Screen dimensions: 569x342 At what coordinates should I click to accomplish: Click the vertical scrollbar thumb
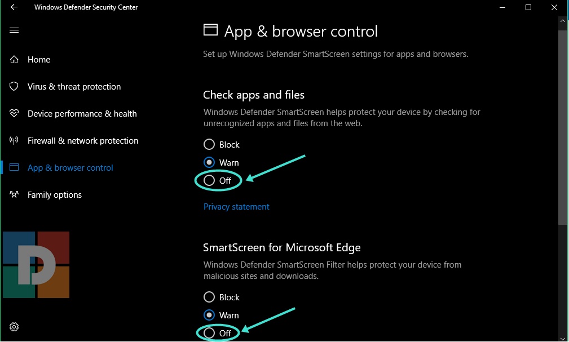[562, 124]
